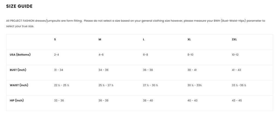This screenshot has height=124, width=279.
Task: Click the L size column header
Action: [x=144, y=40]
